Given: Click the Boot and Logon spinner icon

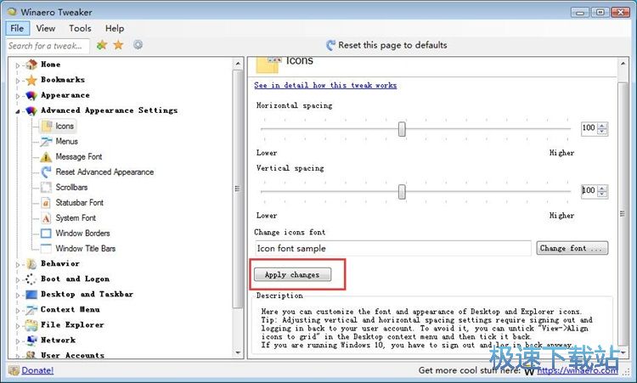Looking at the screenshot, I should (31, 279).
